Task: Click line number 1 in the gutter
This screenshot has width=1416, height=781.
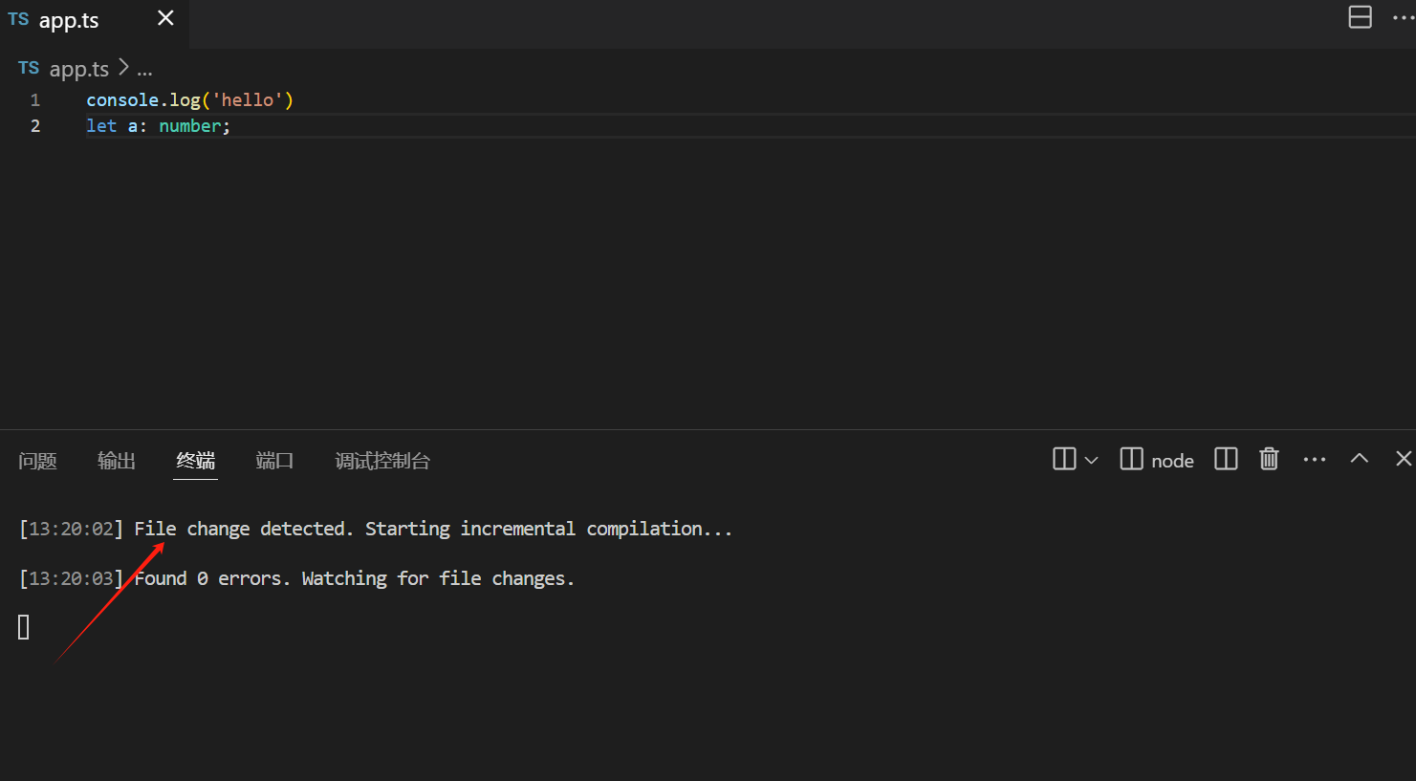Action: pyautogui.click(x=35, y=100)
